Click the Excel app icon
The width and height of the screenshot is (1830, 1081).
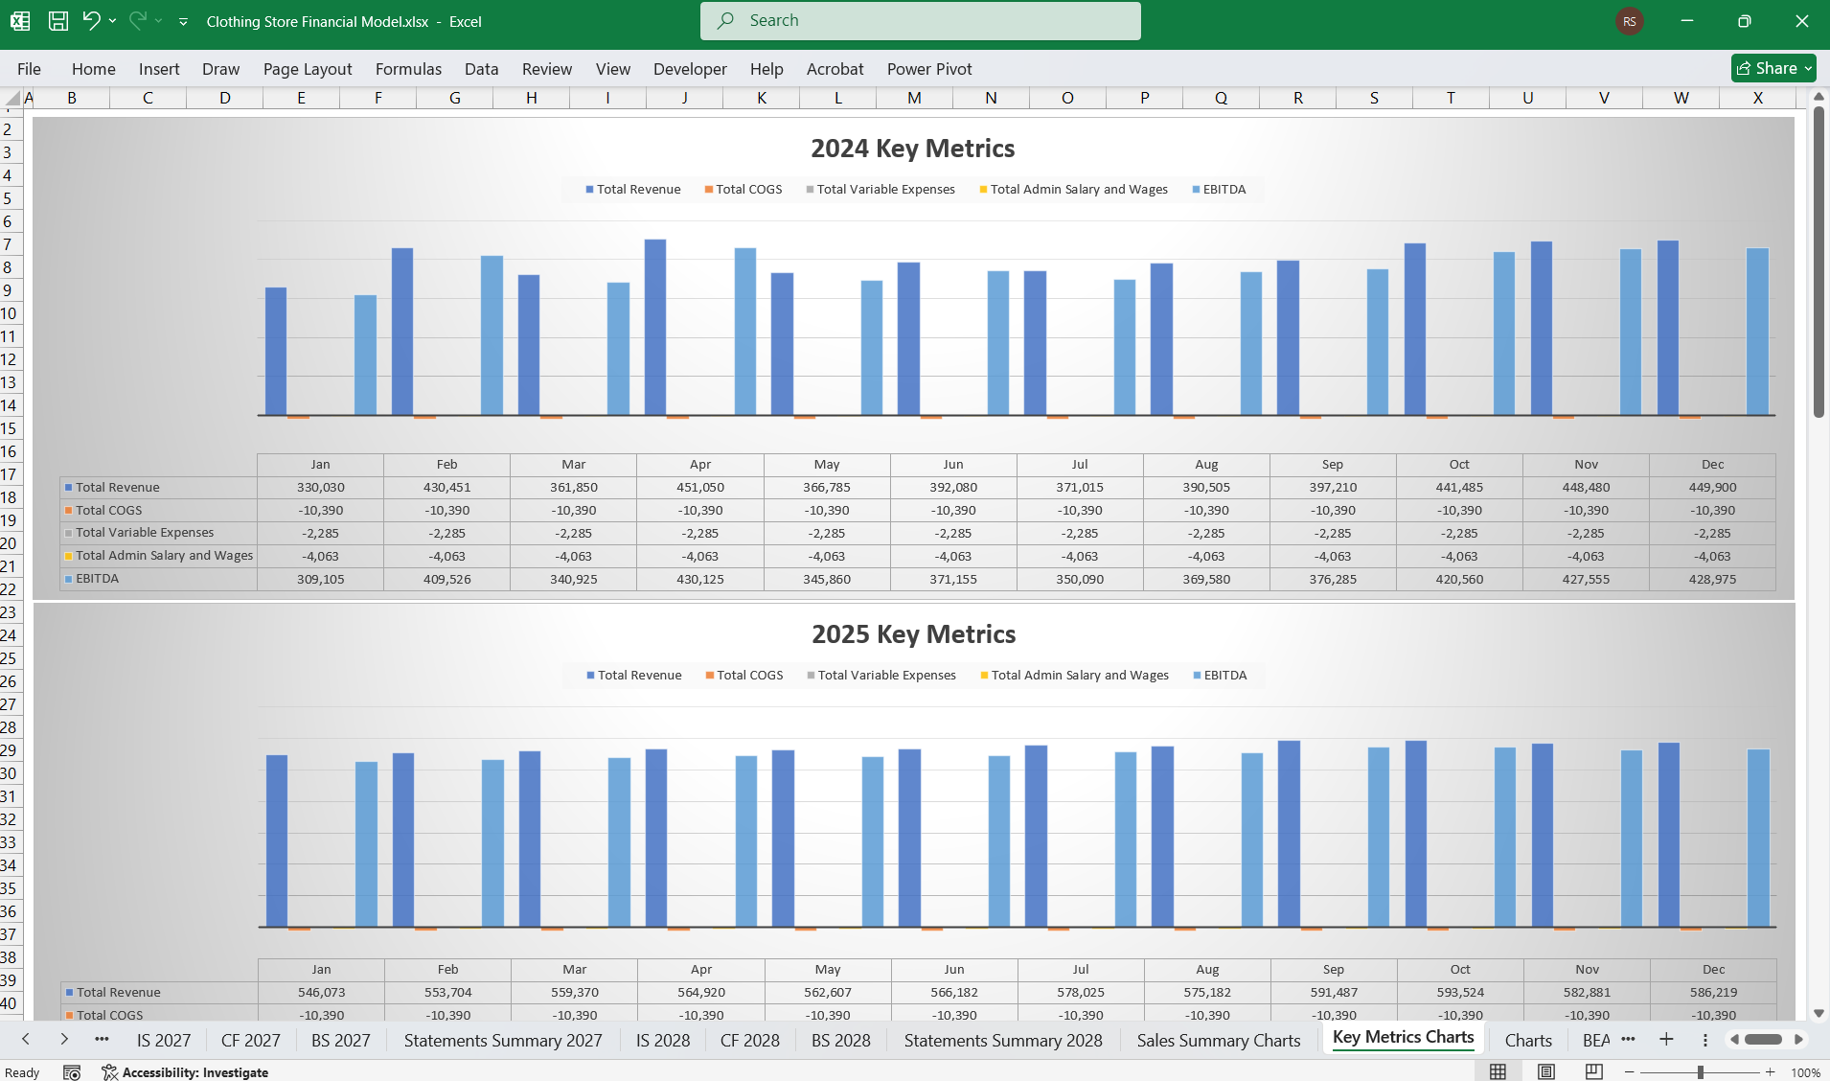click(x=19, y=21)
